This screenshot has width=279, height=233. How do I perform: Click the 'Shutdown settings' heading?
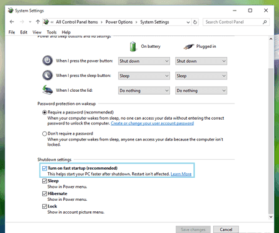click(x=55, y=159)
